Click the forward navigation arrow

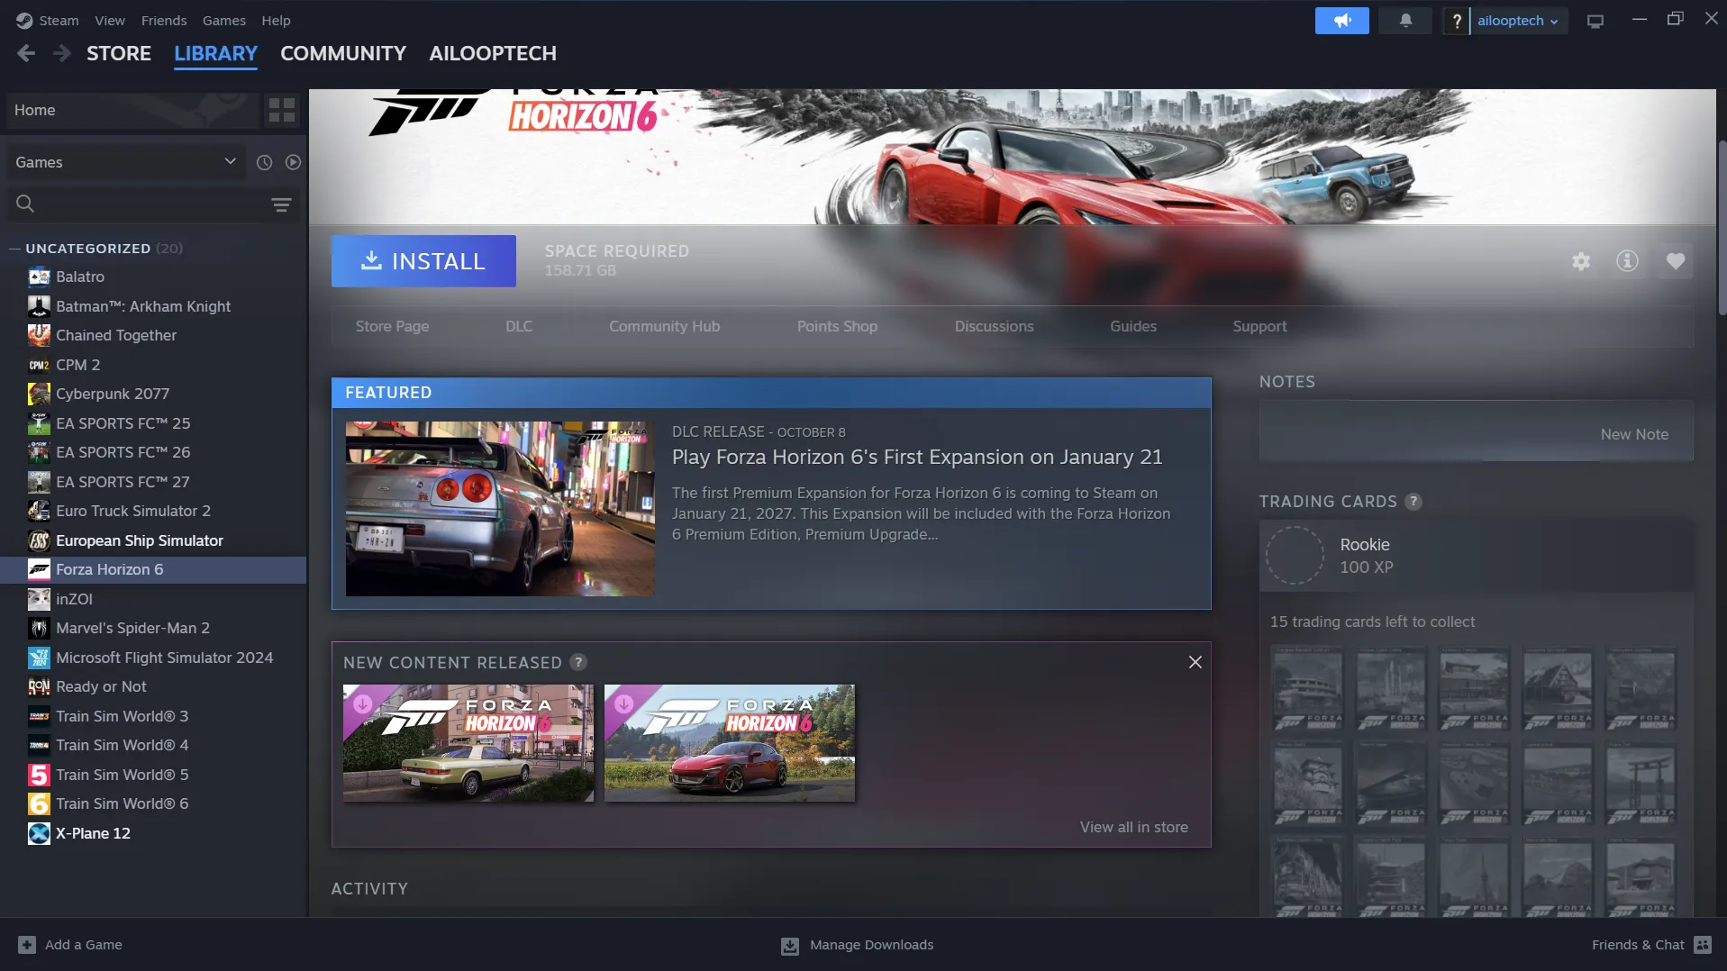click(61, 54)
